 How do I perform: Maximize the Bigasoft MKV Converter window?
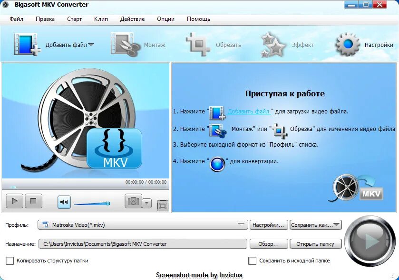click(x=366, y=5)
